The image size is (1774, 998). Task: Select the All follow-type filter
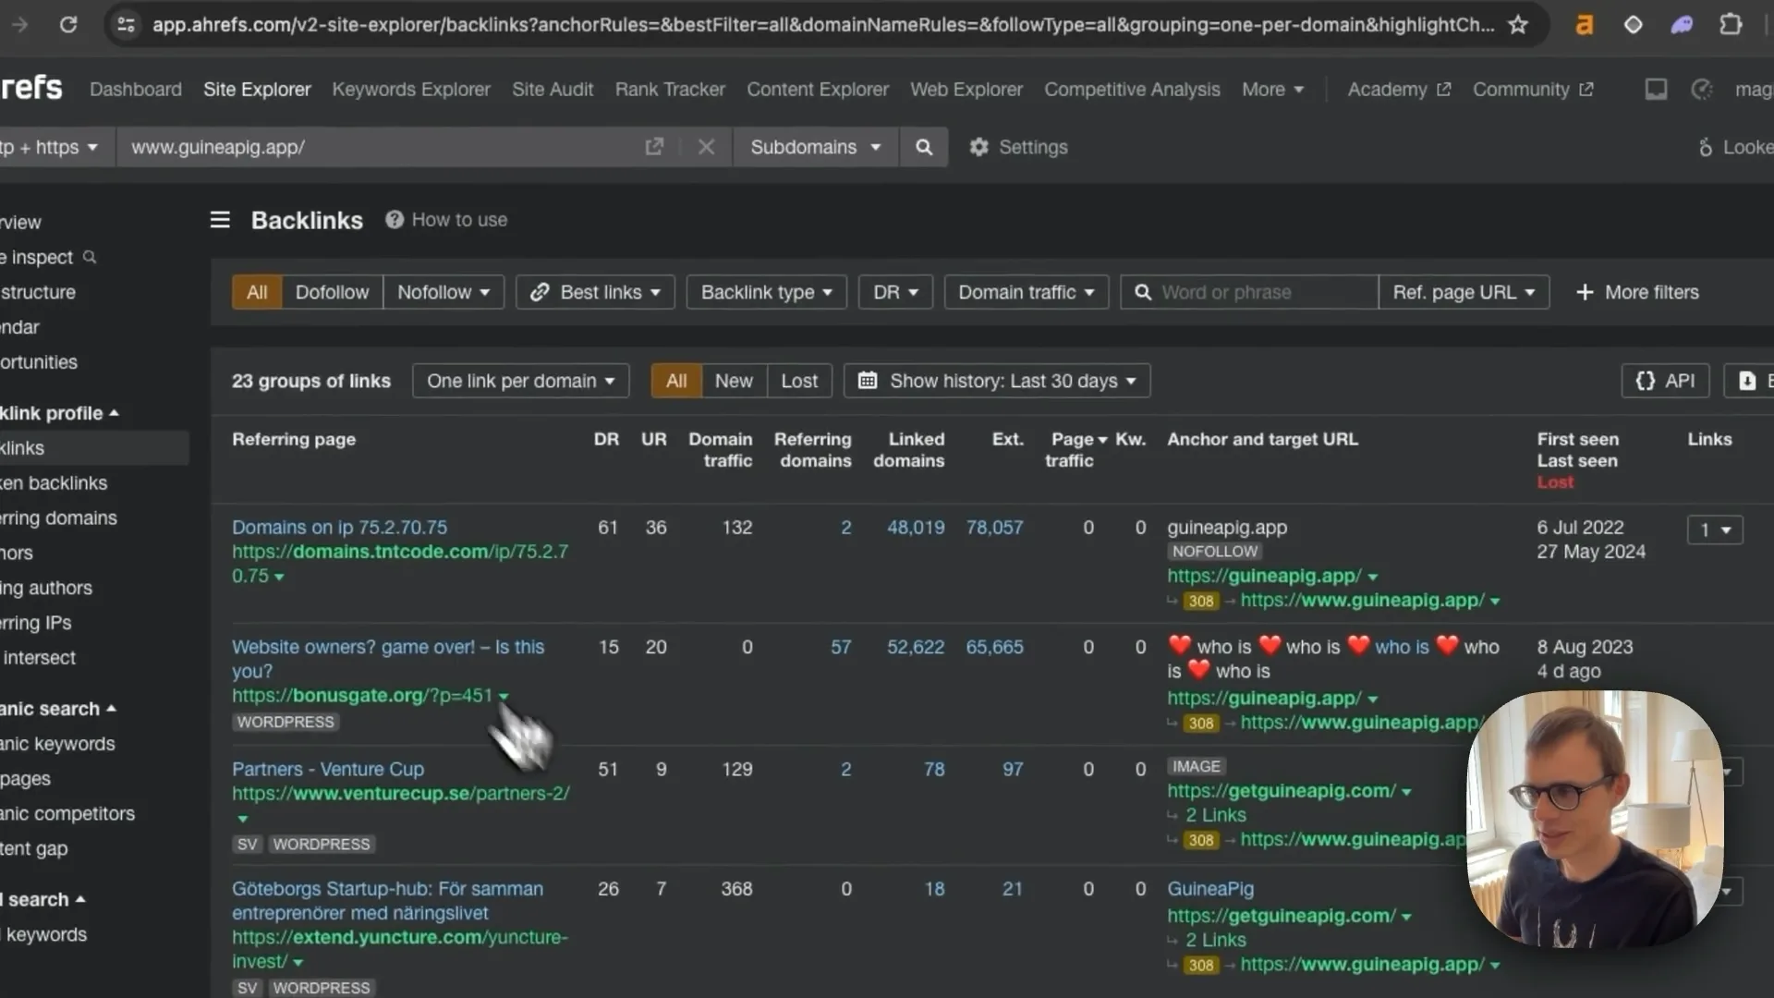coord(257,292)
